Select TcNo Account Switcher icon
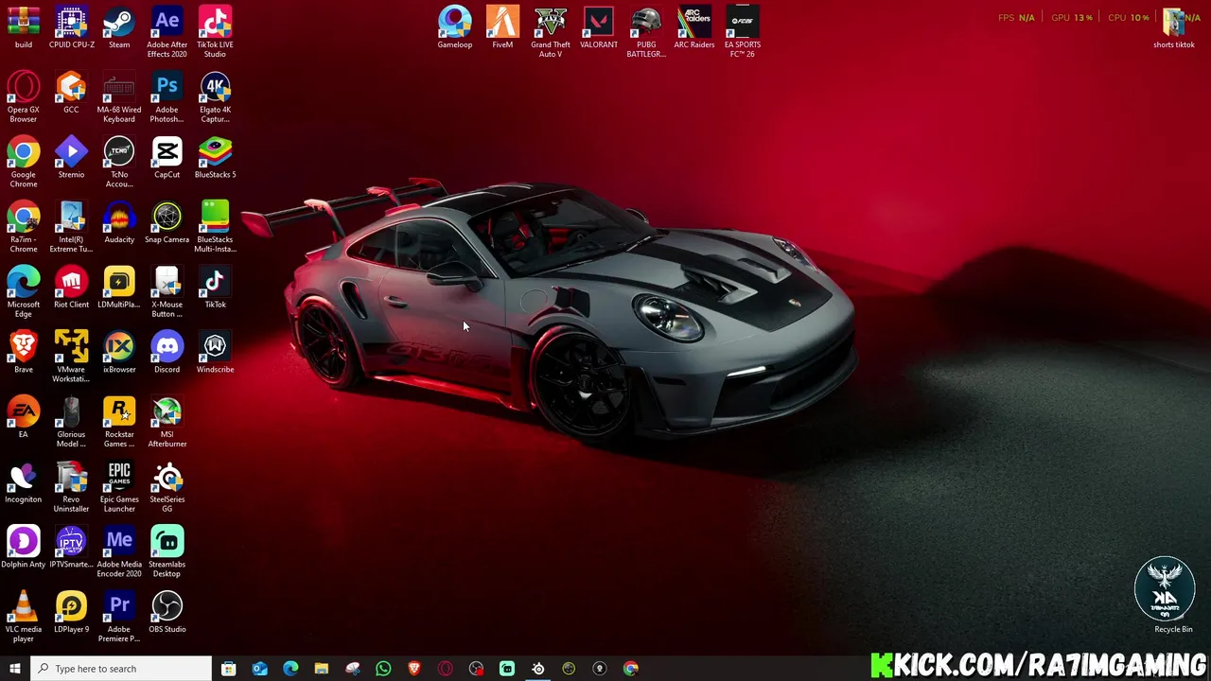The height and width of the screenshot is (681, 1211). [x=119, y=162]
